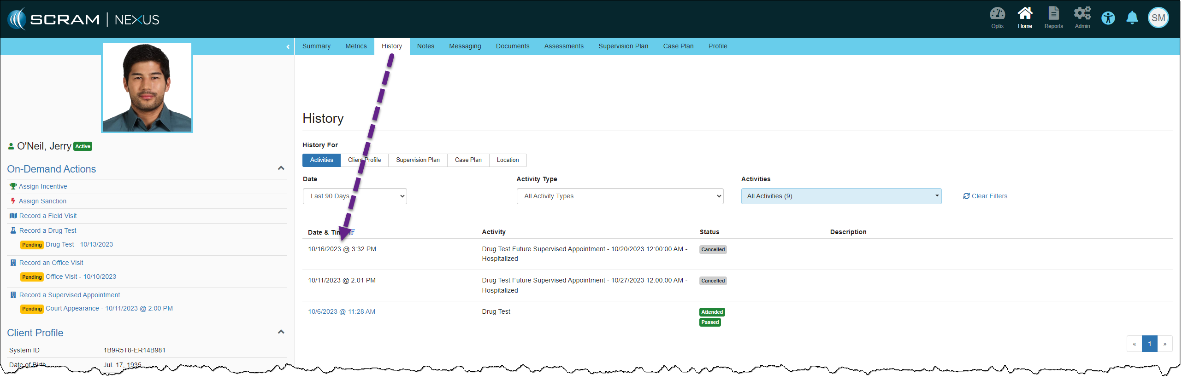Open accessibility options icon

point(1108,18)
